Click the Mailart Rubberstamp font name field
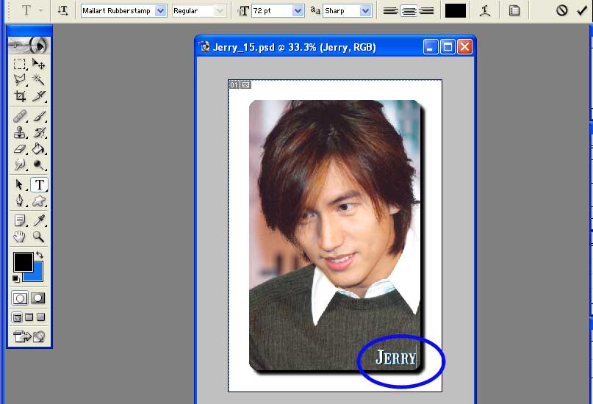The width and height of the screenshot is (593, 404). point(118,11)
